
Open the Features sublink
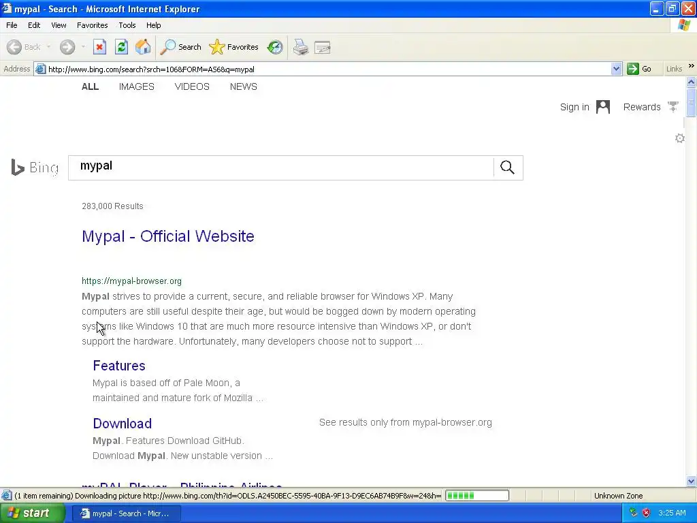point(119,366)
